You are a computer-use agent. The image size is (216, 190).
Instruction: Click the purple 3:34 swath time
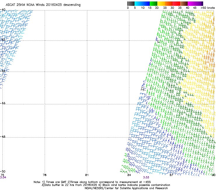coord(3,177)
